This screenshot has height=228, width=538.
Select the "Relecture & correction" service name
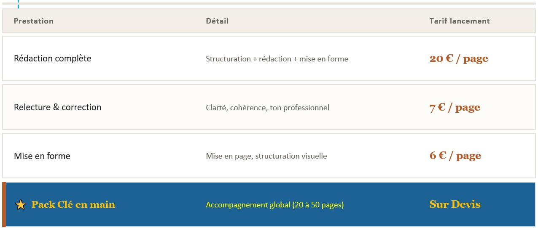coord(57,107)
